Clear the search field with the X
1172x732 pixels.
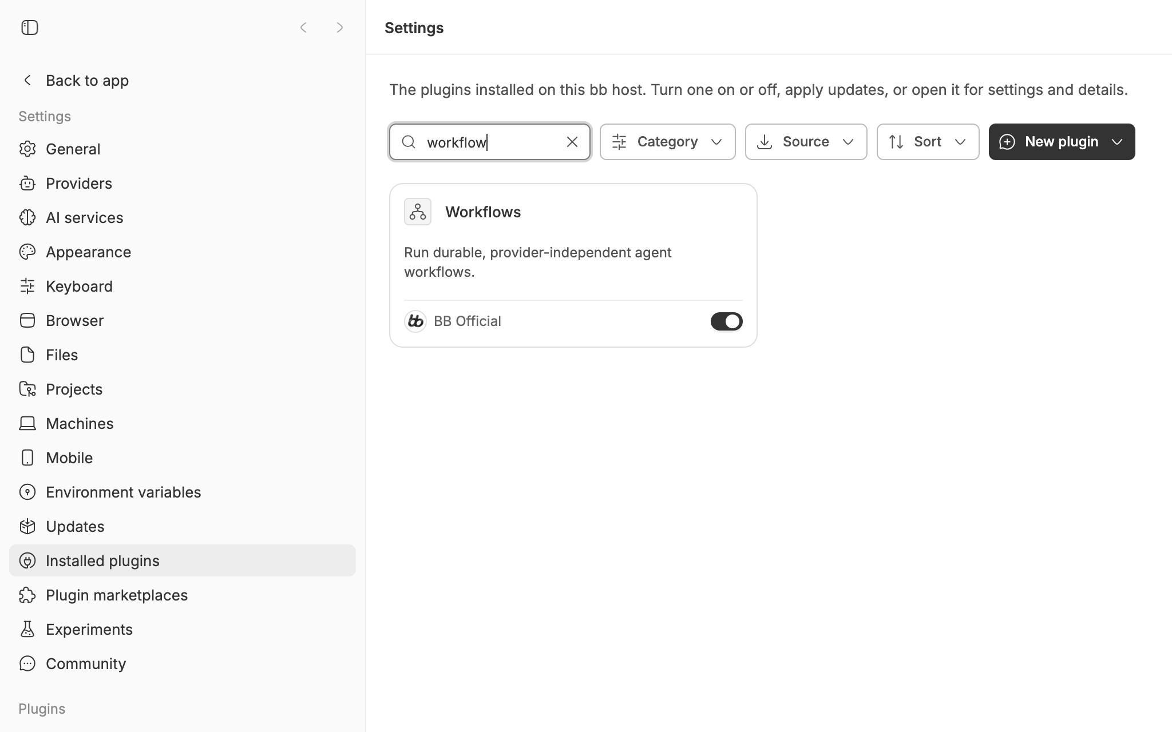click(572, 142)
